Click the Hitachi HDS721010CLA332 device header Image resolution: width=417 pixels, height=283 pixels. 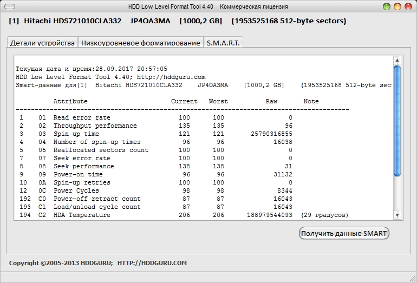click(73, 21)
